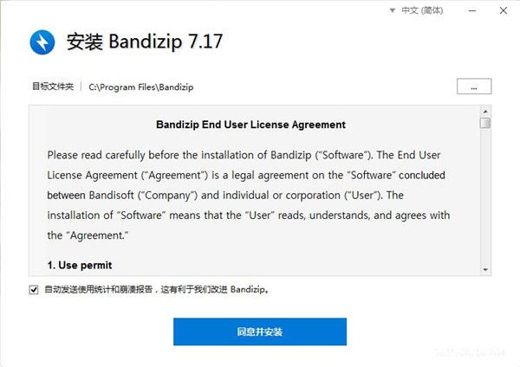This screenshot has width=520, height=367.
Task: Toggle via the 自动发送使用统计和崩溃报告 label text
Action: [x=98, y=289]
